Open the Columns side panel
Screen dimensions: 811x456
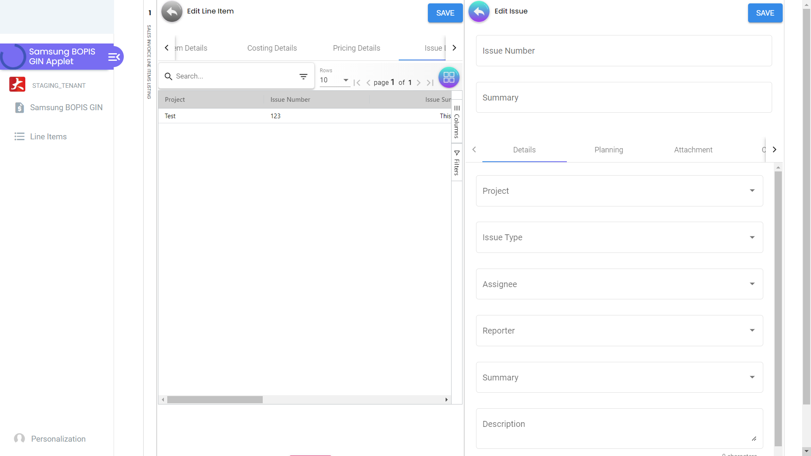click(457, 122)
